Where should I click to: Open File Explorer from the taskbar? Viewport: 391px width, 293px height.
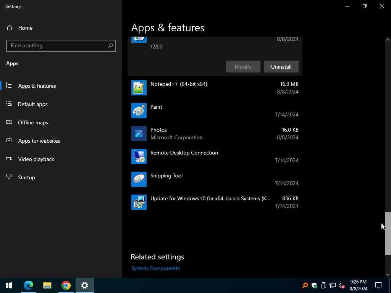[x=47, y=285]
